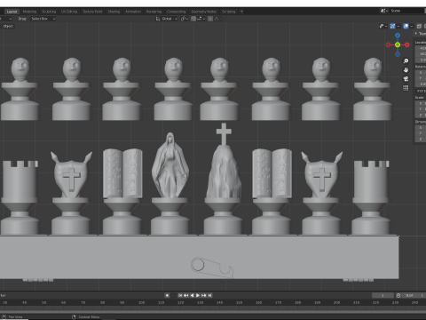Open Global transform orientation dropdown
This screenshot has height=320, width=426.
pyautogui.click(x=167, y=19)
